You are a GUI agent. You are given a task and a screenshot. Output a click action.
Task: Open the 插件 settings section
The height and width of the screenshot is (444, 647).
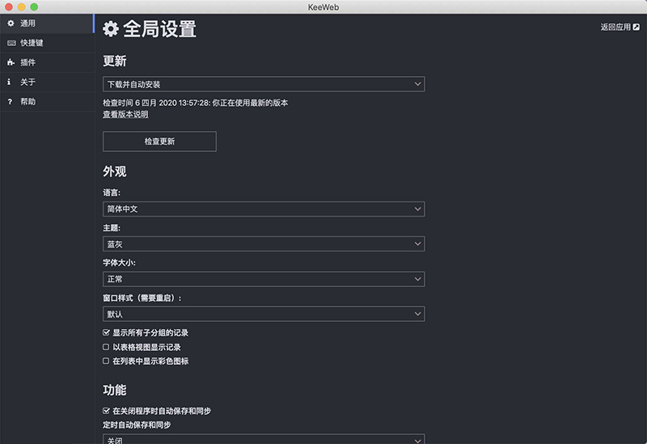[47, 62]
